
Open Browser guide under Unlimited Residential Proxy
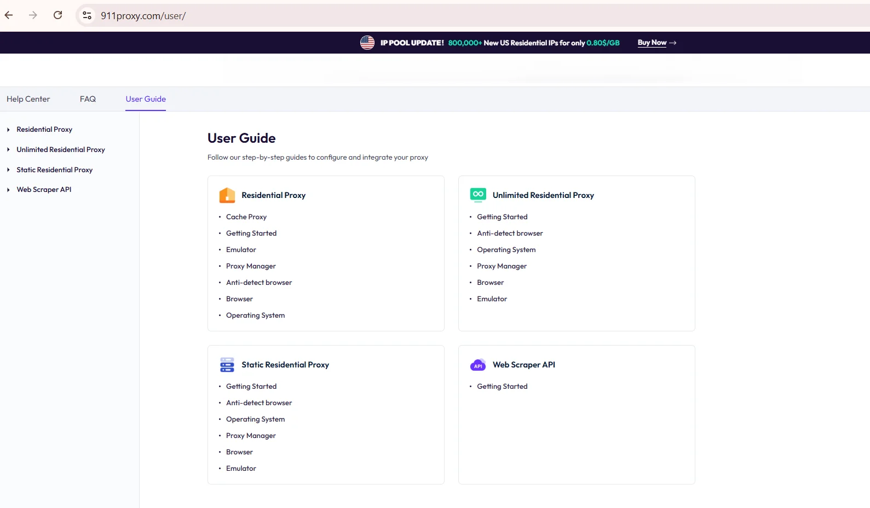click(x=490, y=283)
